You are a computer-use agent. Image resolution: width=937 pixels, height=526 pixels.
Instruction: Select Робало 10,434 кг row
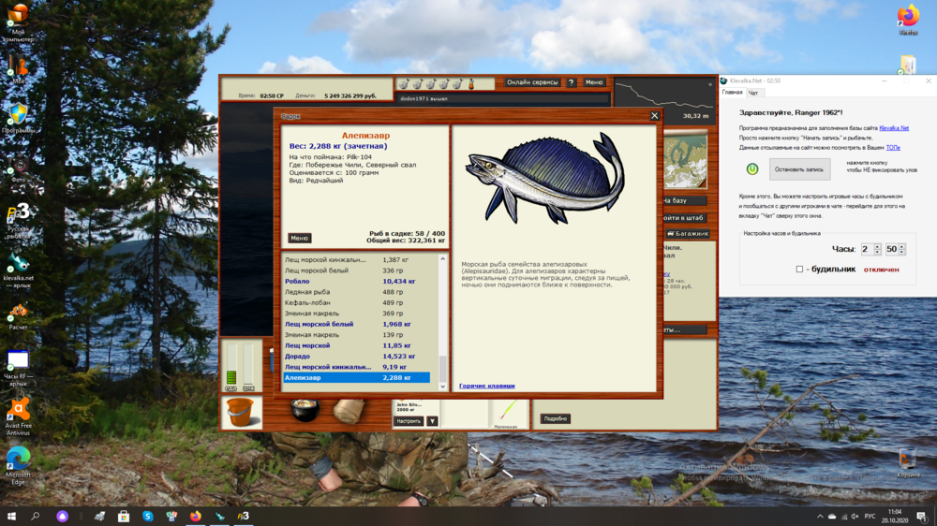(356, 281)
